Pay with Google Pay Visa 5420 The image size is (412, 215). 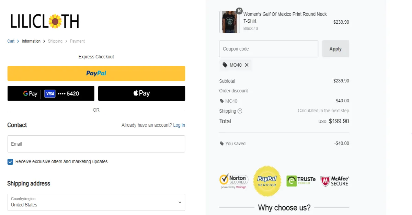(51, 93)
